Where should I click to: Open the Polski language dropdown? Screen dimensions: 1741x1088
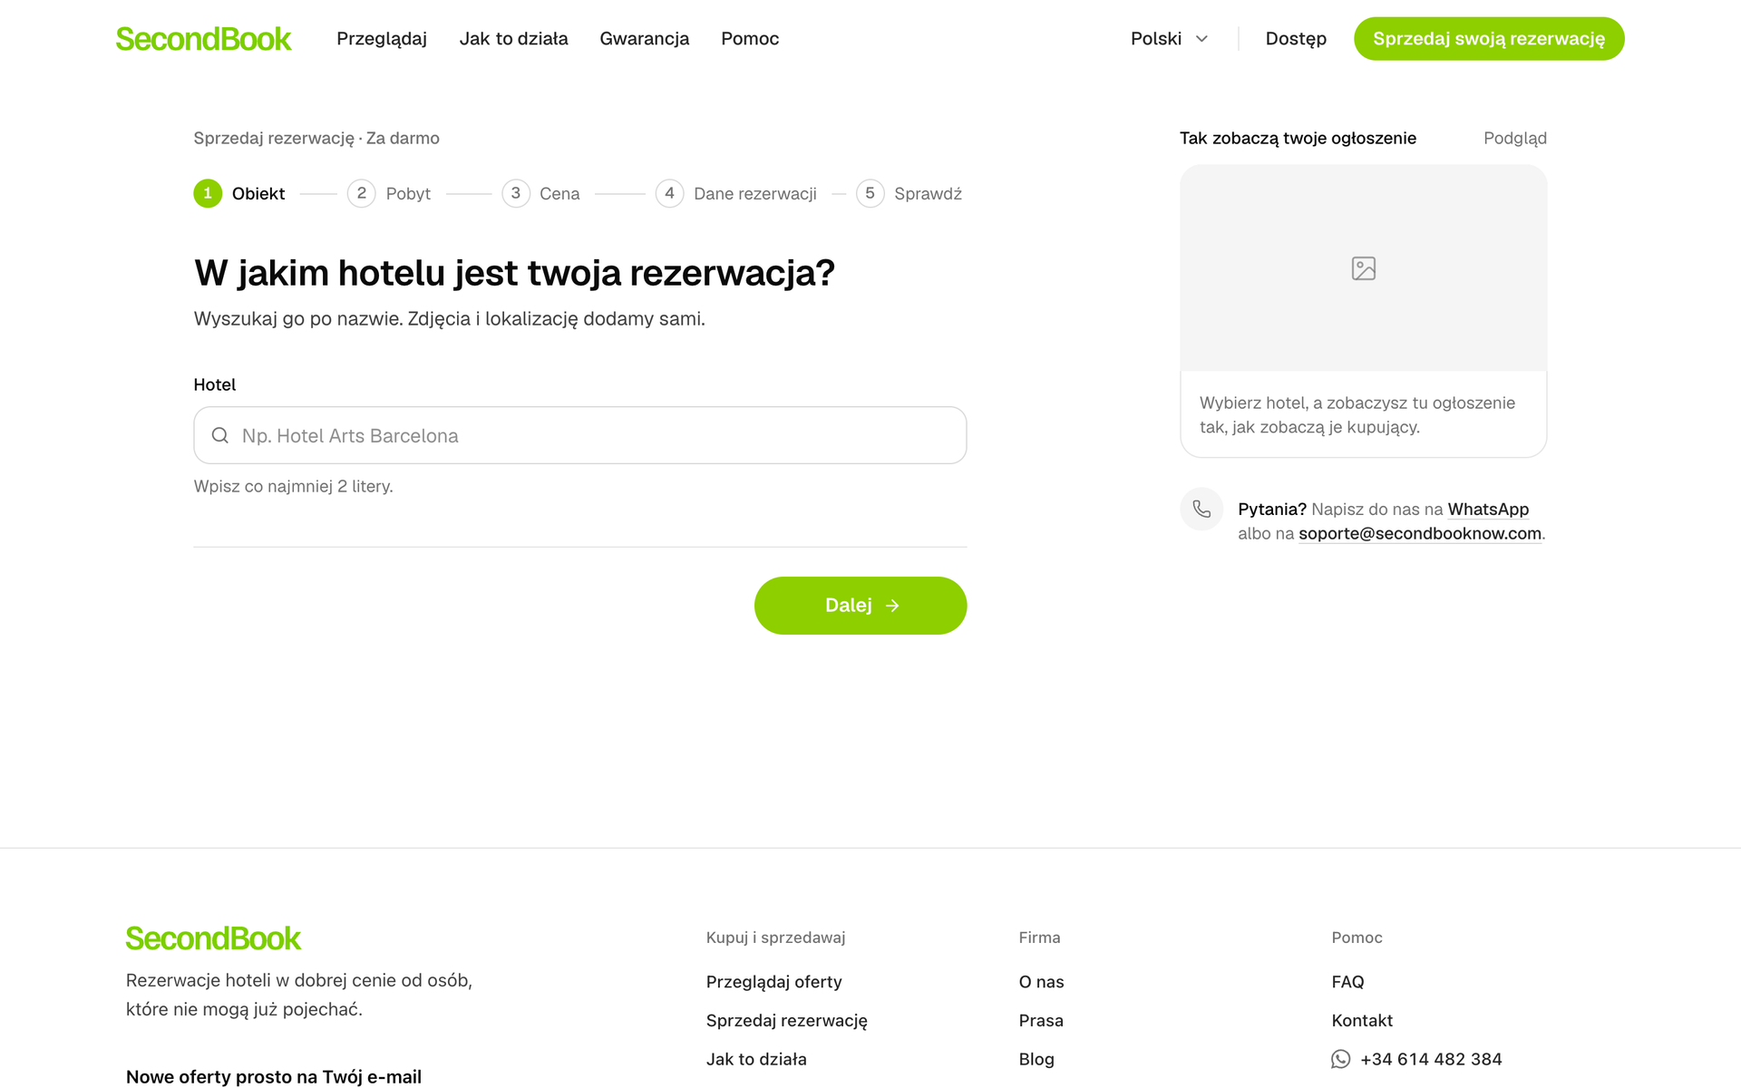[x=1169, y=39]
